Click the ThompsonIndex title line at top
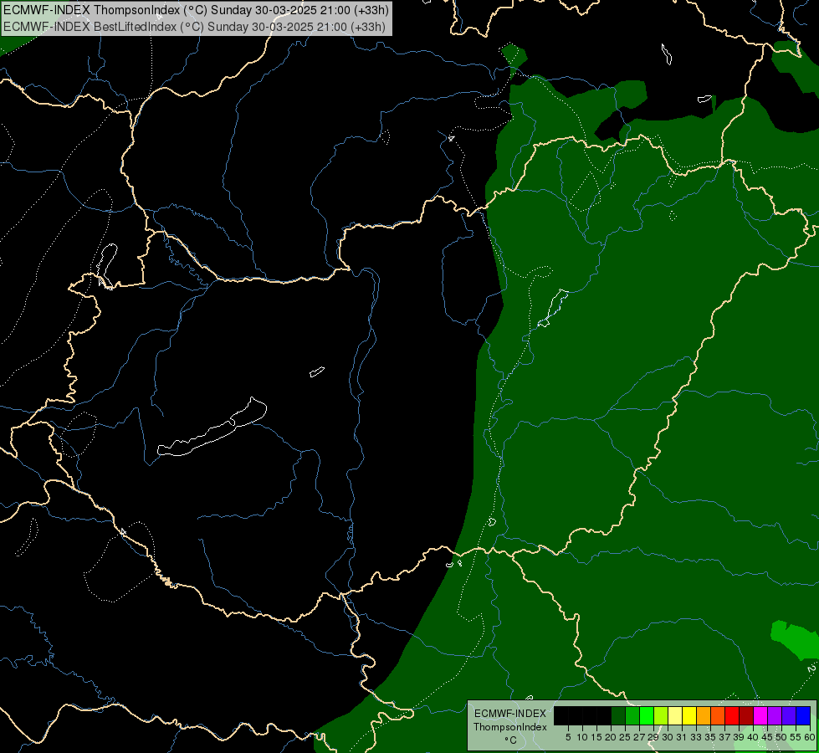Image resolution: width=819 pixels, height=753 pixels. (196, 10)
